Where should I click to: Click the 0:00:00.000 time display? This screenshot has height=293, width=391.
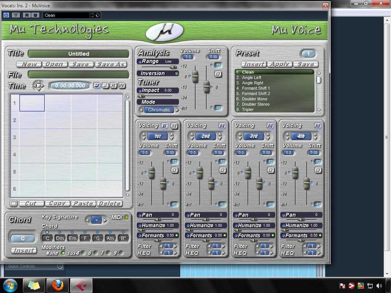(x=70, y=86)
